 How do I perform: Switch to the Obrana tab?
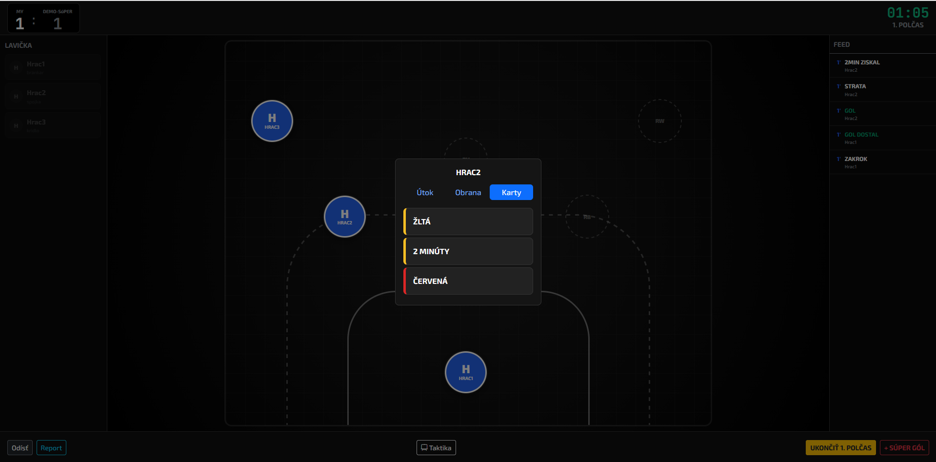tap(468, 193)
